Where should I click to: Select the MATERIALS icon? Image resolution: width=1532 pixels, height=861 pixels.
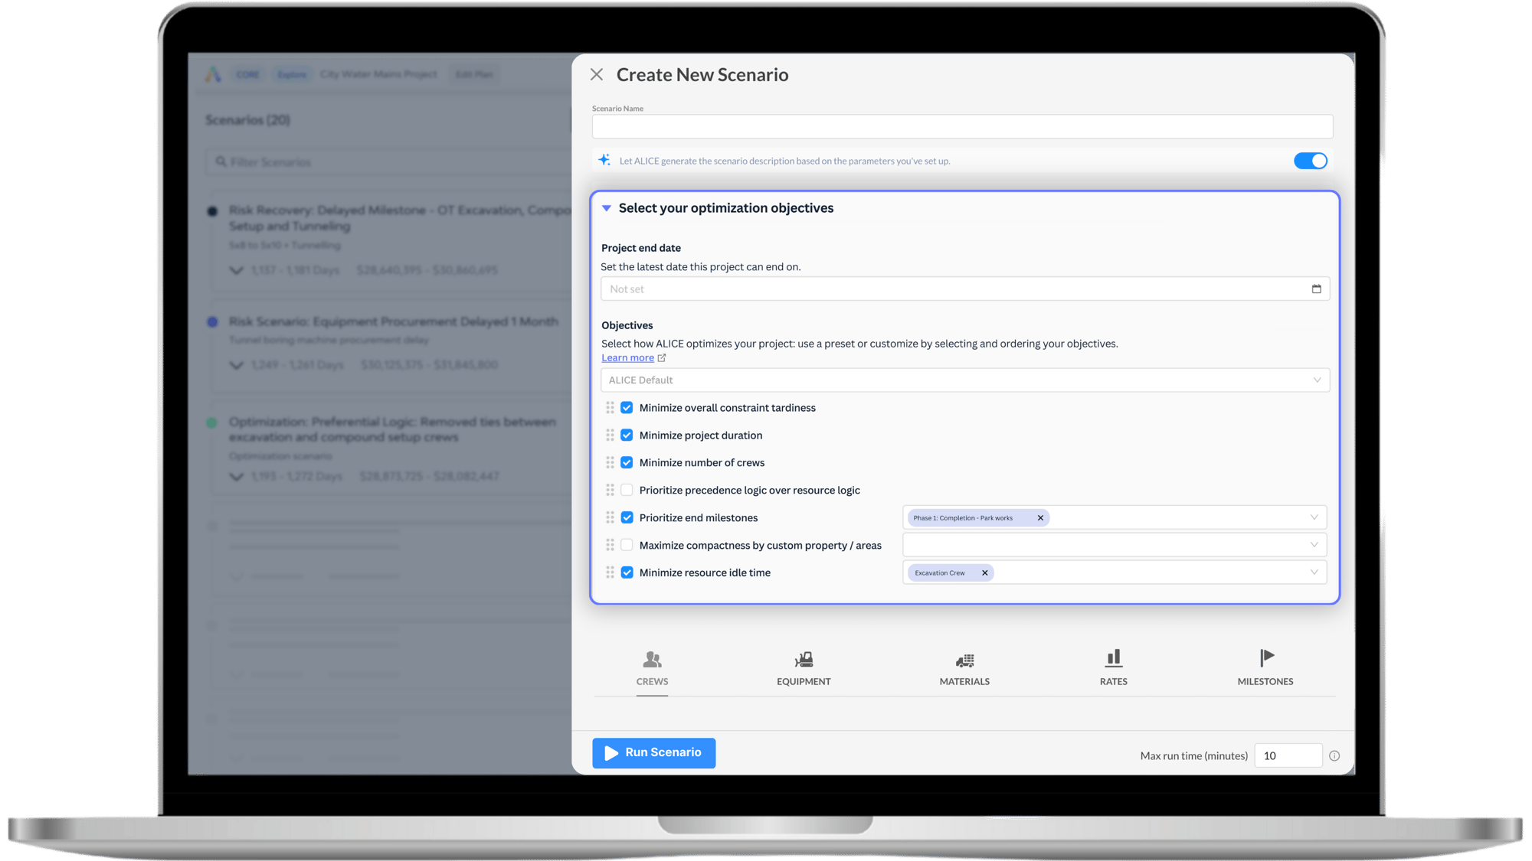tap(964, 660)
